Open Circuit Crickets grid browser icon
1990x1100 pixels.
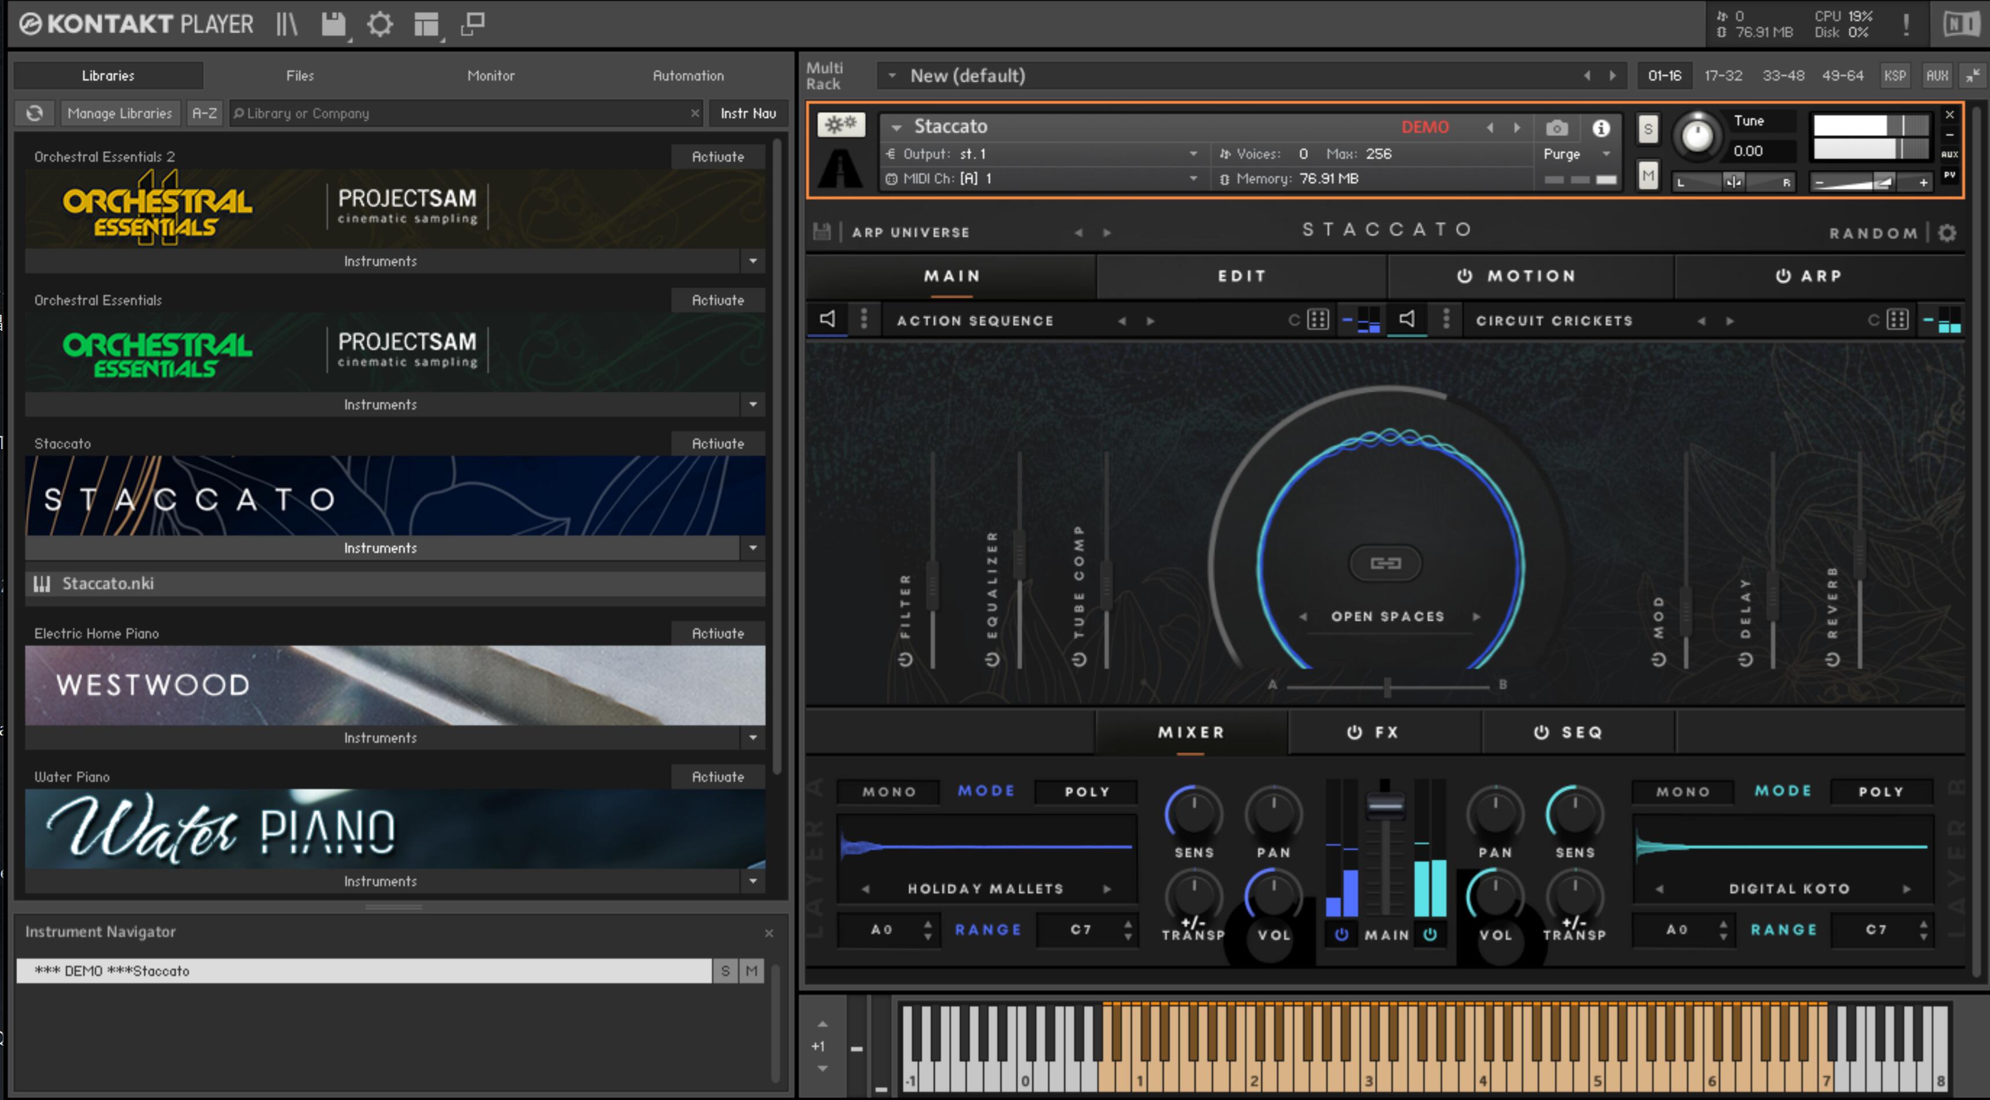[1898, 319]
